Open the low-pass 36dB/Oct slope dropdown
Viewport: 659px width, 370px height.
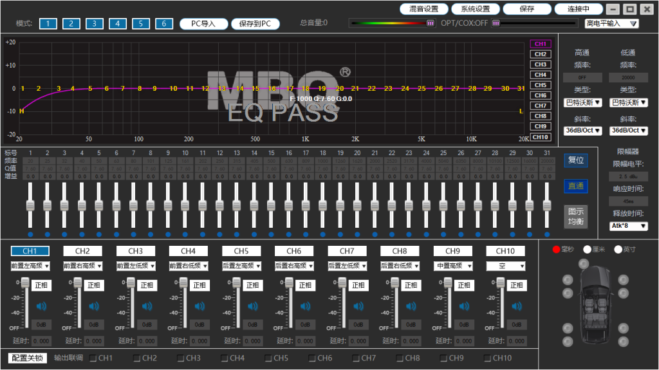click(x=629, y=131)
